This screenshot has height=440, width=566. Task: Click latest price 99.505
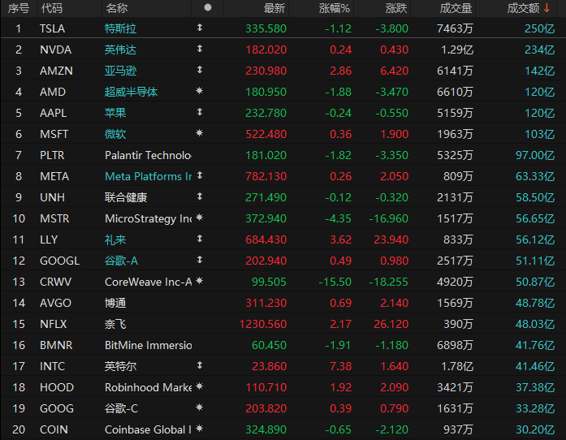pyautogui.click(x=269, y=282)
